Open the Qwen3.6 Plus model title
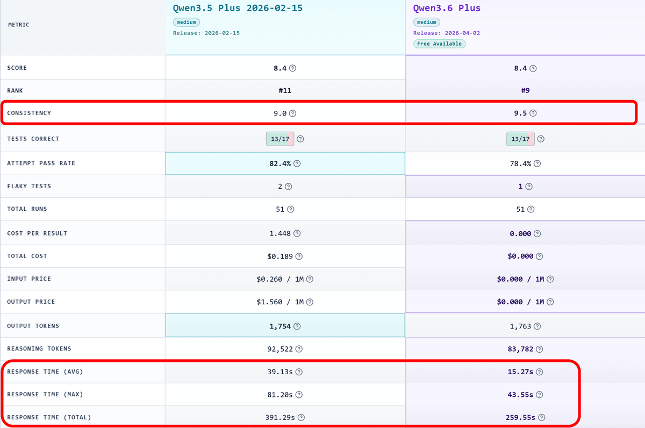Viewport: 645px width, 428px height. coord(446,8)
